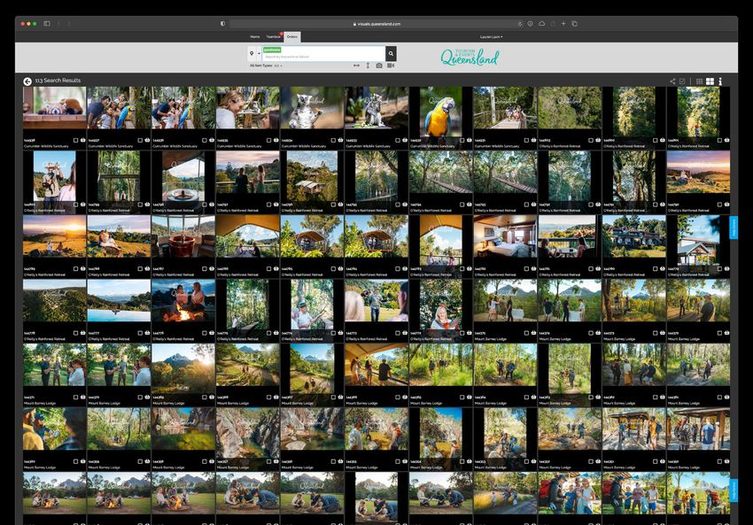Filter results to photos with camera icon
Viewport: 753px width, 525px height.
[x=379, y=66]
